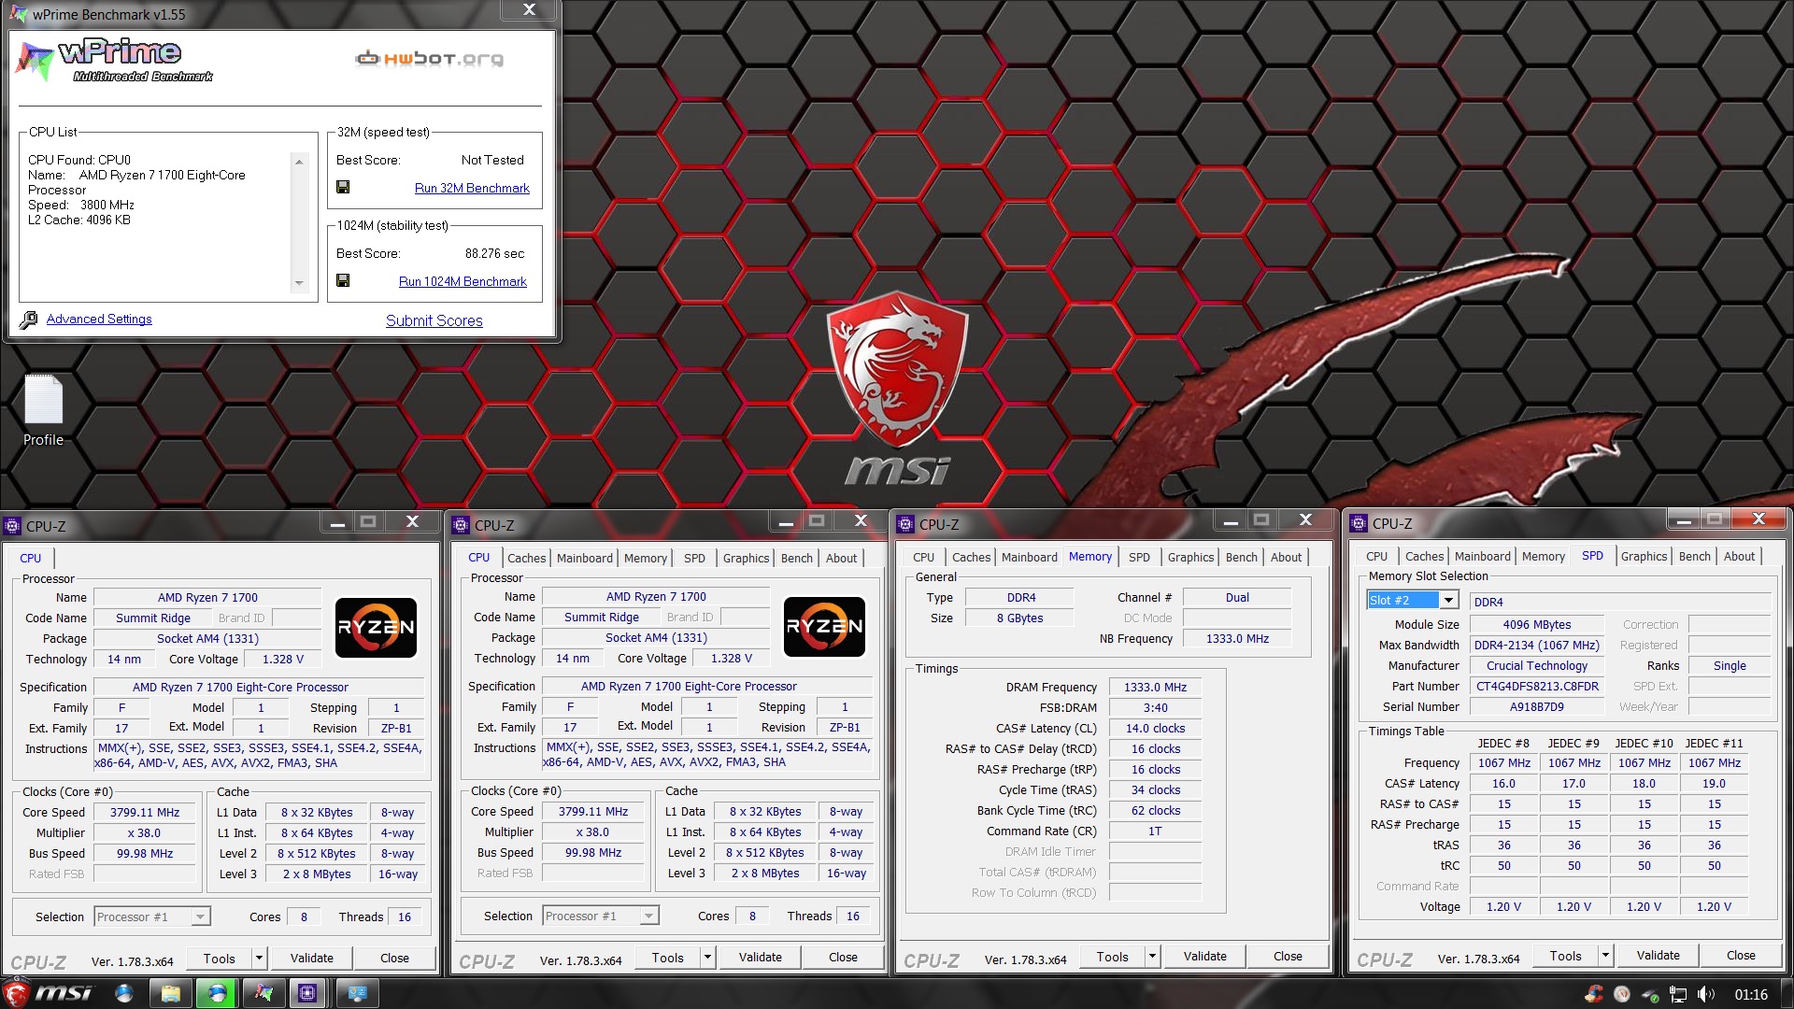Open the Slot #2 memory slot dropdown
Screen dimensions: 1794x1009
click(x=1448, y=601)
